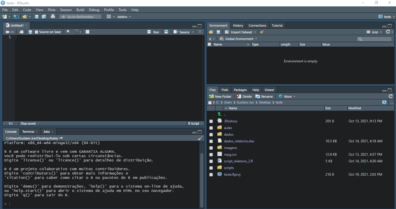
Task: Click the Go to file/function field
Action: coord(81,17)
